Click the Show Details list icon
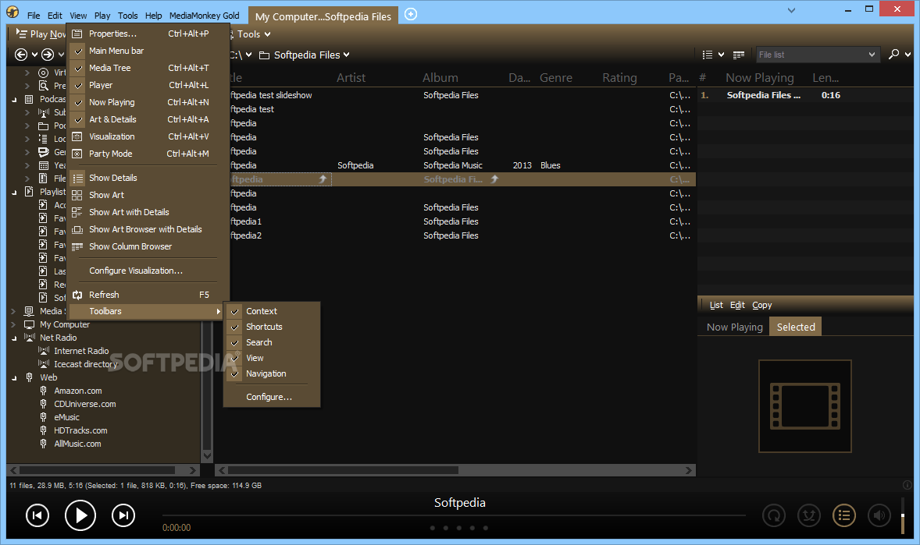 (77, 178)
